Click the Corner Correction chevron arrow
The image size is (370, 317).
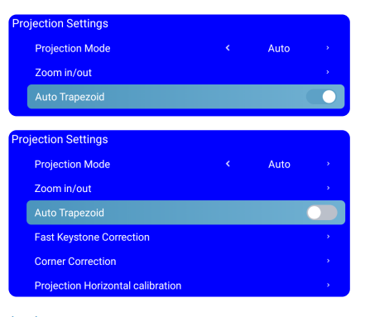pyautogui.click(x=328, y=261)
